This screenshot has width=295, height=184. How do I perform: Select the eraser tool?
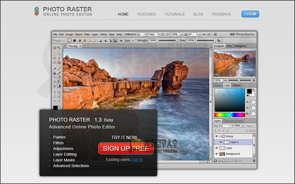(59, 77)
